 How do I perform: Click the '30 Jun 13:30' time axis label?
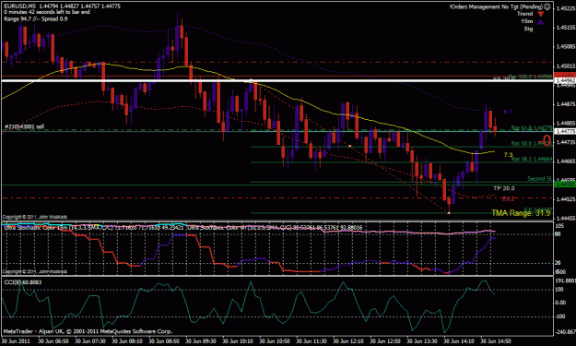pyautogui.click(x=422, y=341)
